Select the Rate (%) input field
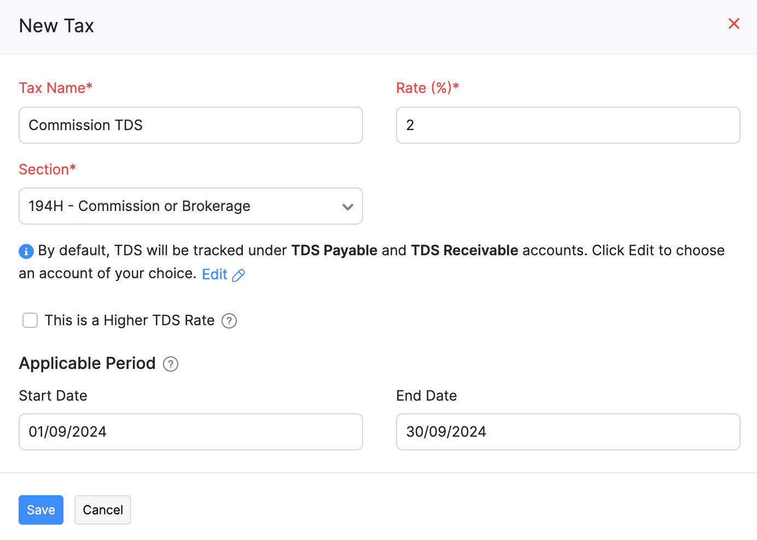Screen dimensions: 757x540 (x=568, y=125)
